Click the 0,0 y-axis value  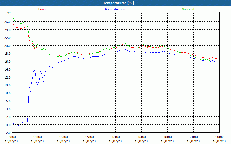click(8, 125)
